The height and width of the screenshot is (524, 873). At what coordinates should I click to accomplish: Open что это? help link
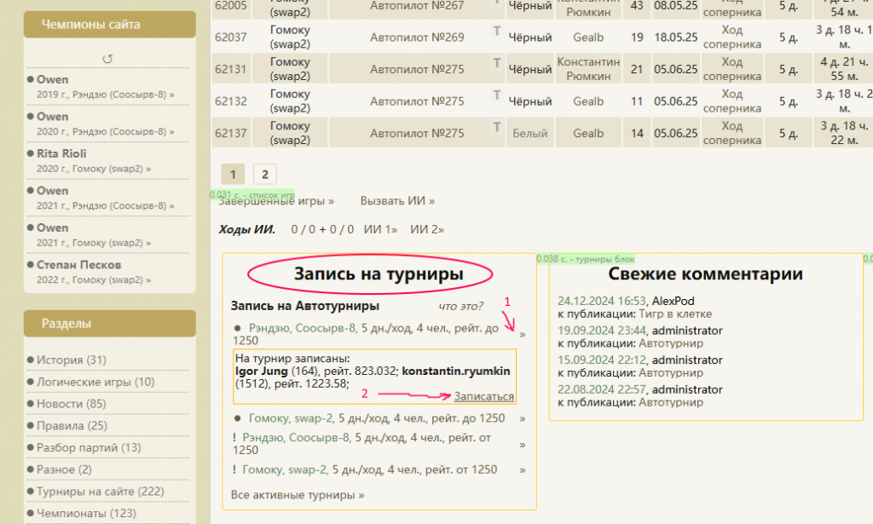point(460,306)
